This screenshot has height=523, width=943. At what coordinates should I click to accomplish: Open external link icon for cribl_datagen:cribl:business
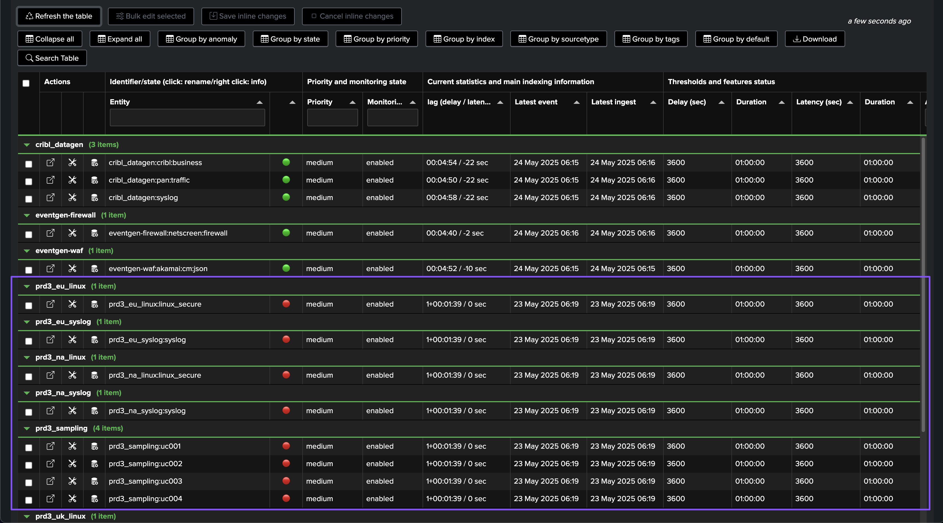point(51,163)
